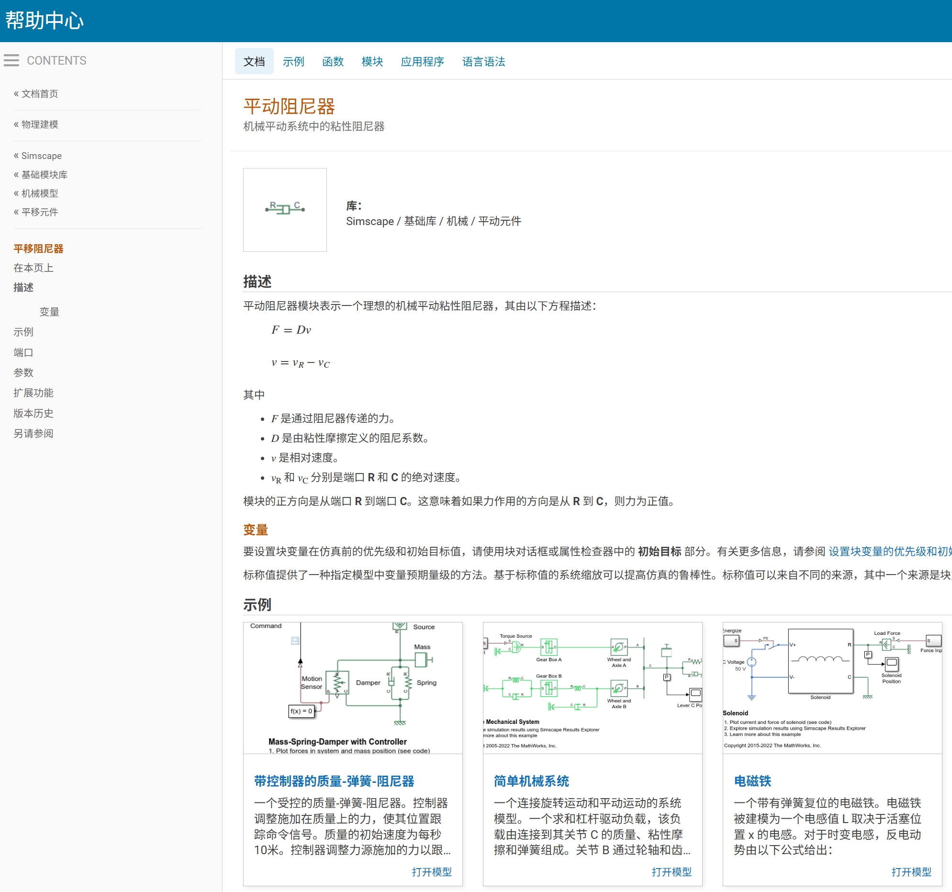The width and height of the screenshot is (952, 892).
Task: Switch to the 模块 tab
Action: click(372, 61)
